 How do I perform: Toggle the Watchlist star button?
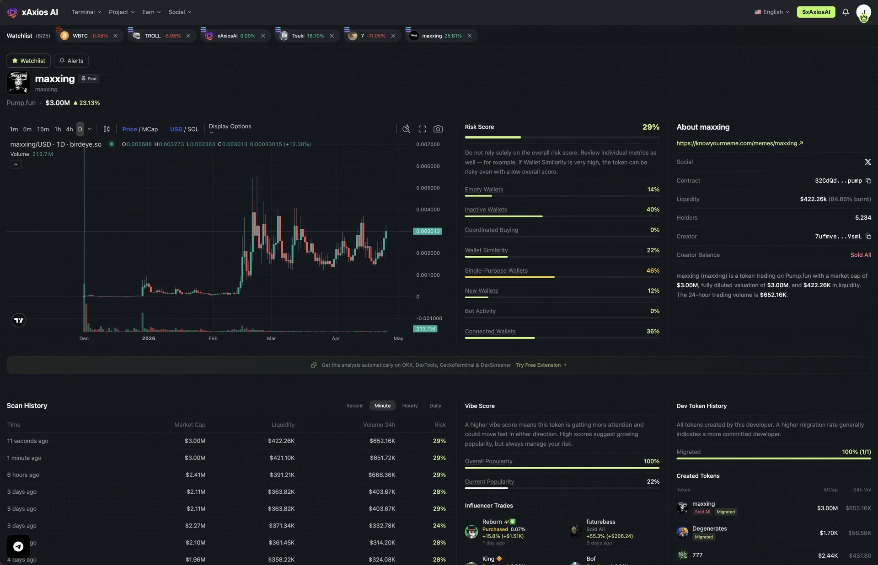[x=28, y=61]
